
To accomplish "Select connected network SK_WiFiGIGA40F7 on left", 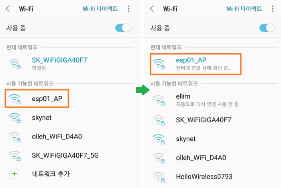I will [x=70, y=64].
